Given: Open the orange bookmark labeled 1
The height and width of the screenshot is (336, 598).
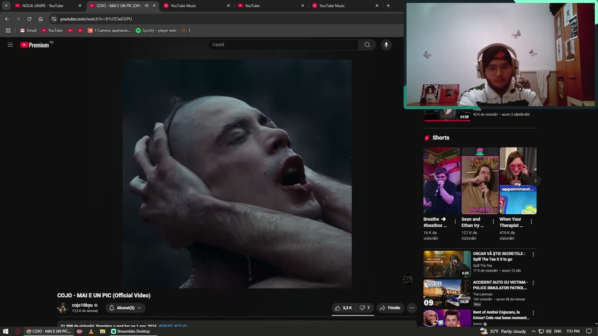Looking at the screenshot, I should 185,30.
